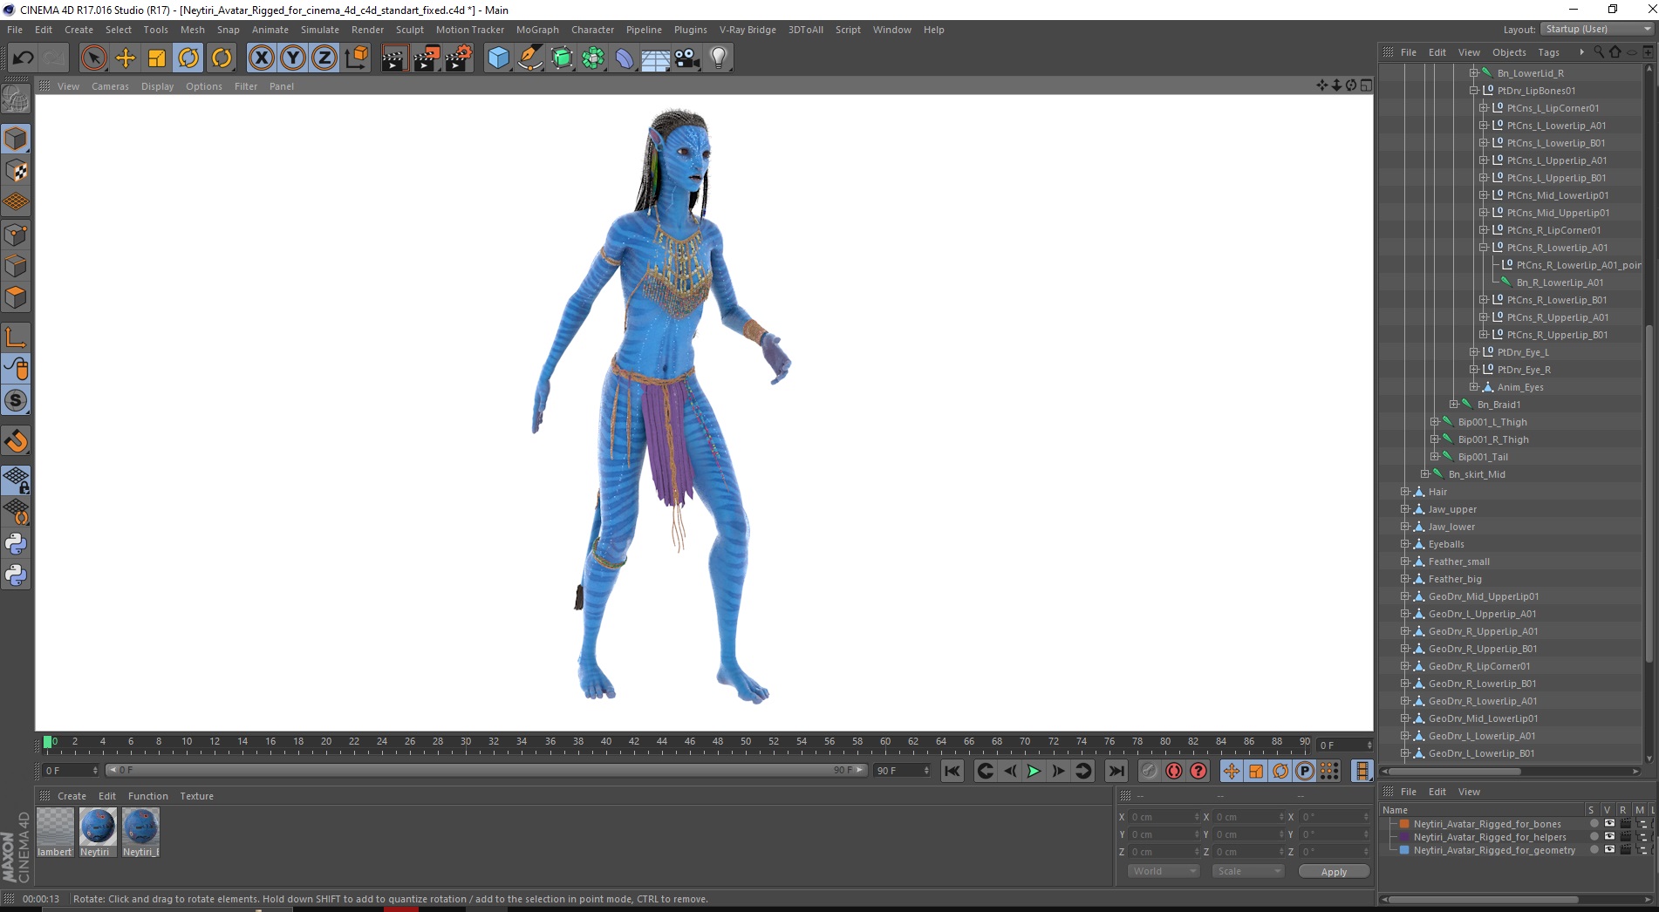Viewport: 1659px width, 912px height.
Task: Expand PtDrv_Eye_L node
Action: [1474, 352]
